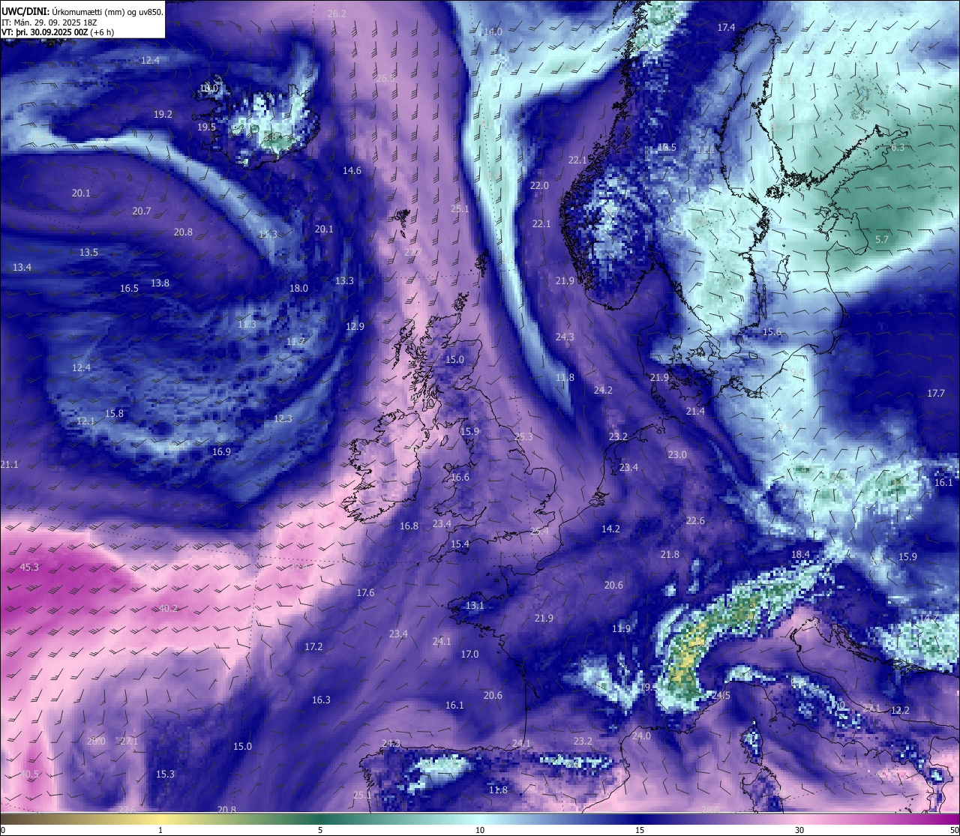Select the 14.6 value southeast of Iceland
This screenshot has height=836, width=960.
[x=352, y=171]
